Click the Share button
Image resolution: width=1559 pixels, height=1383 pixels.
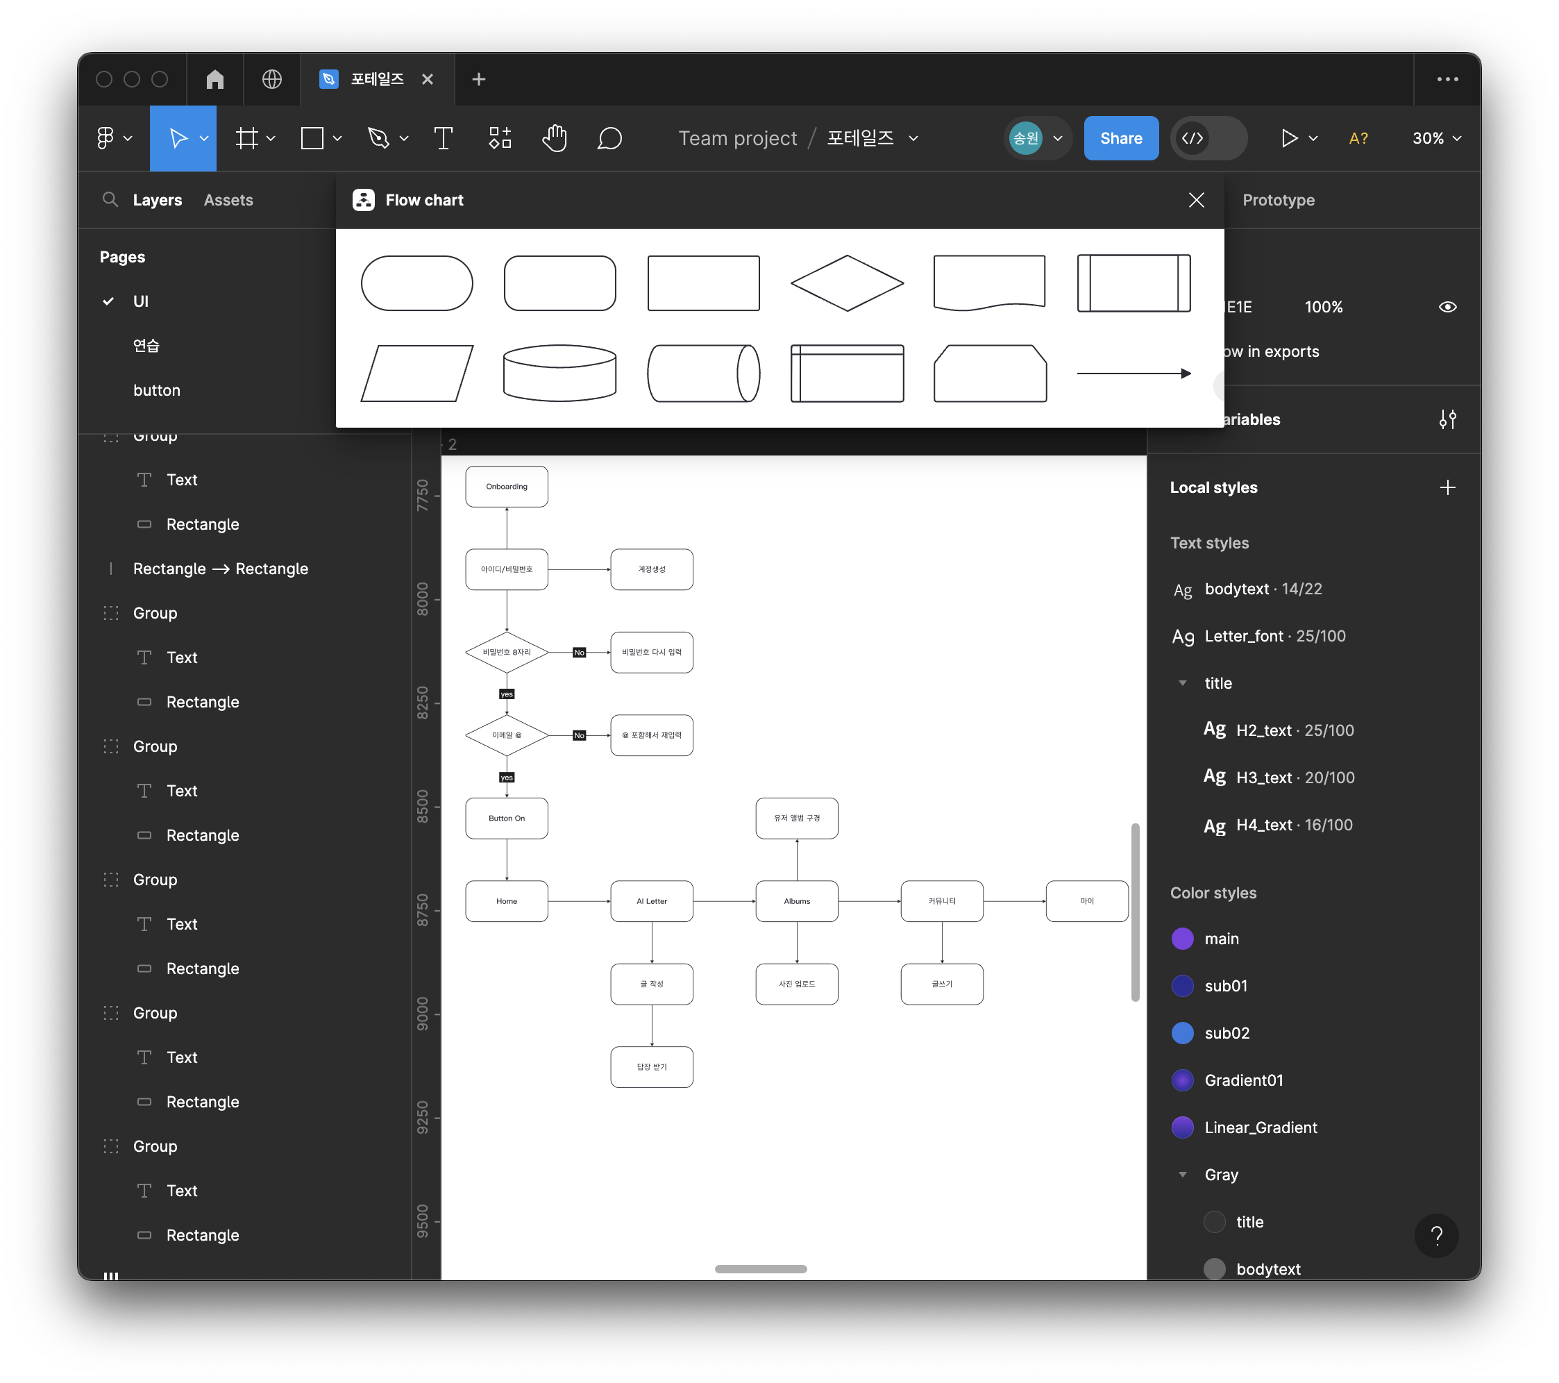pos(1120,138)
